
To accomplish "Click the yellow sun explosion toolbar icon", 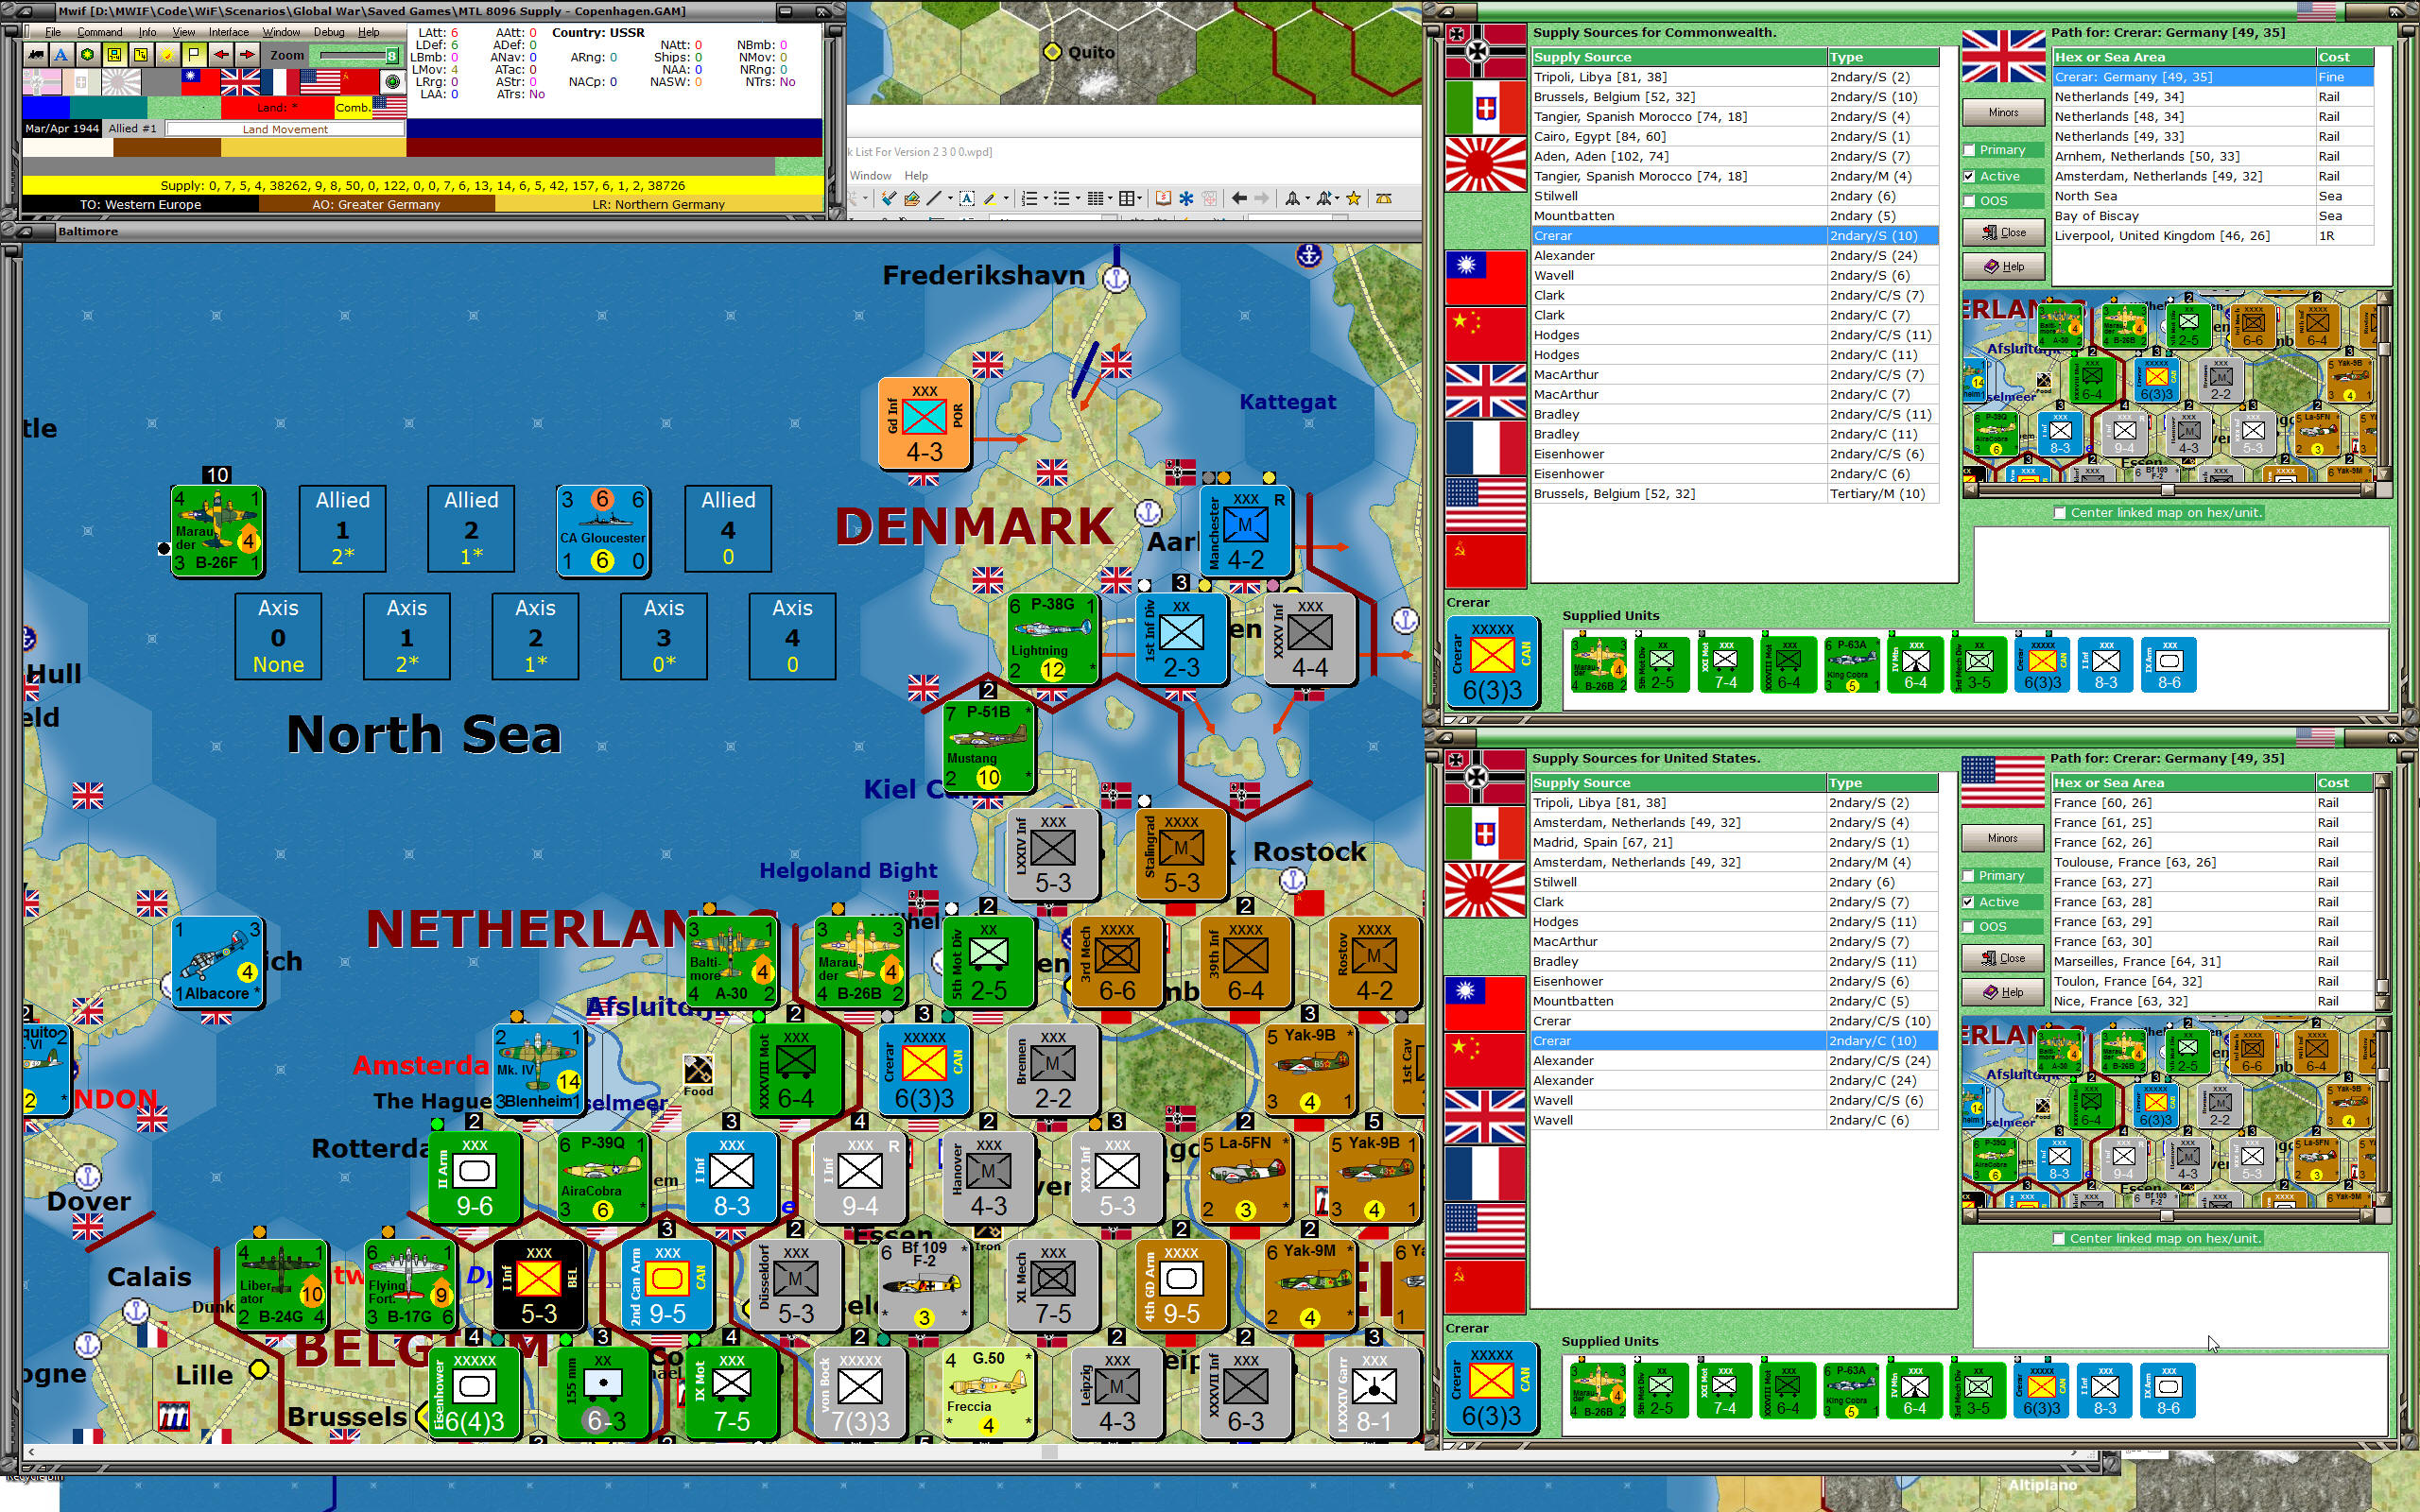I will 167,55.
